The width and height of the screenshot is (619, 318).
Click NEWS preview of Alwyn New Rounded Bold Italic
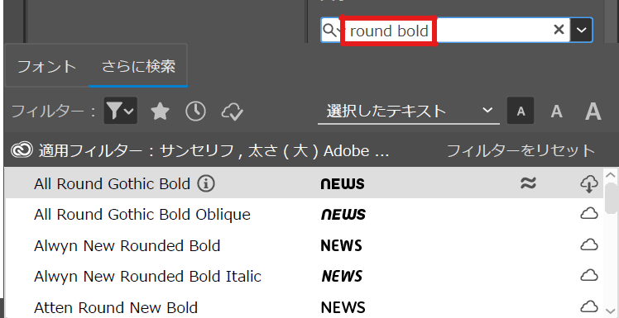point(342,276)
